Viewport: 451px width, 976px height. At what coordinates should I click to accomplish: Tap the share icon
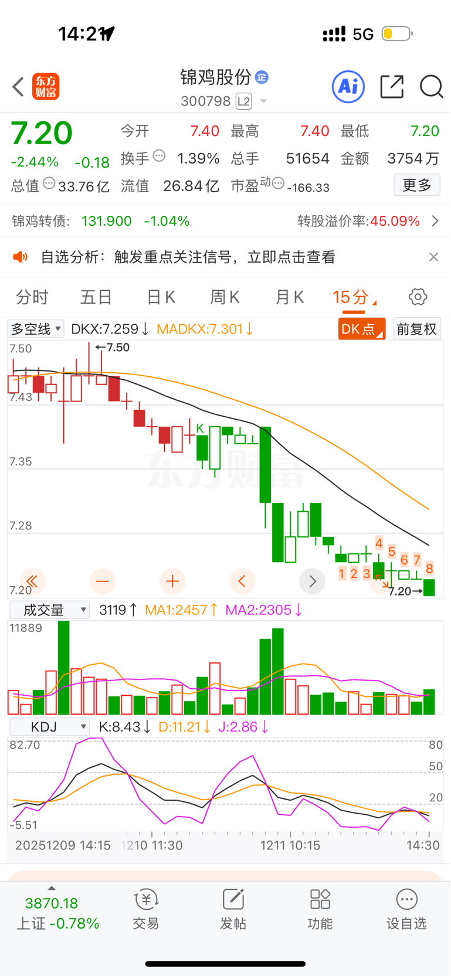(x=392, y=87)
